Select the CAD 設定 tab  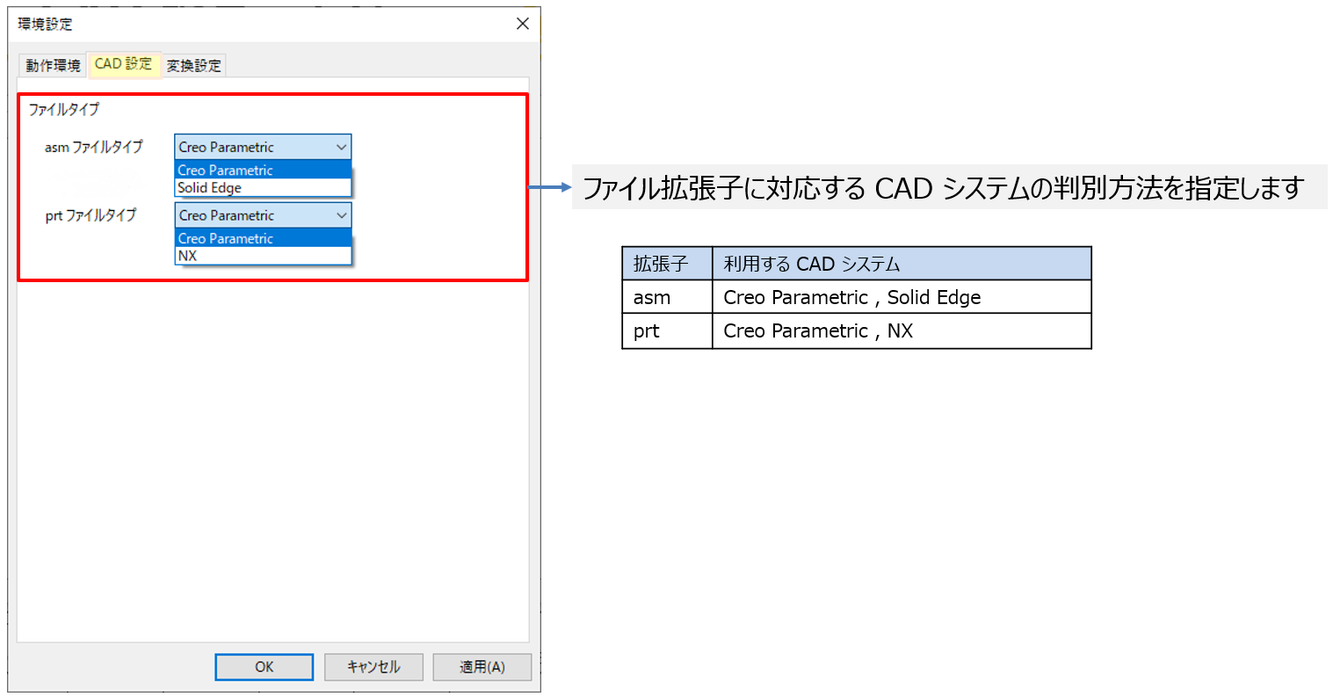(x=124, y=63)
